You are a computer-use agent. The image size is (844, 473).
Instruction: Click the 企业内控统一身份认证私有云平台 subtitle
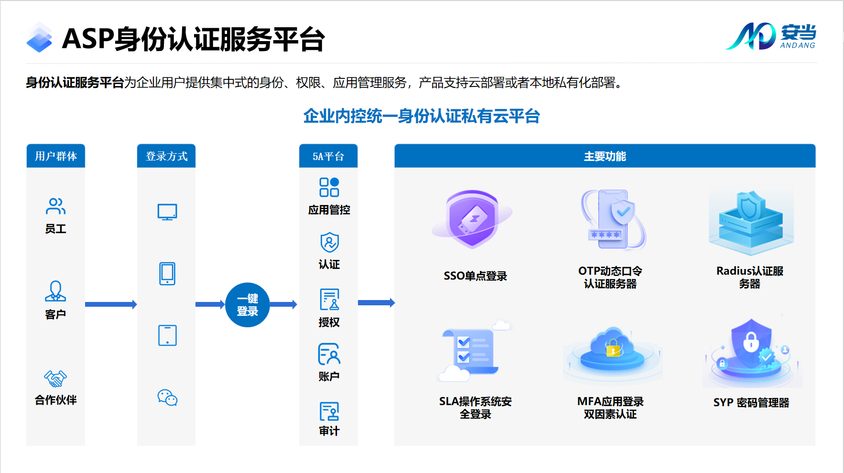(422, 116)
